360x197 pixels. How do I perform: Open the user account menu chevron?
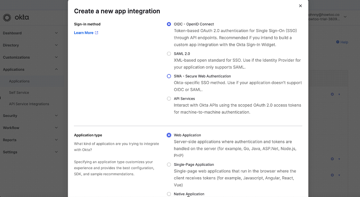345,17
